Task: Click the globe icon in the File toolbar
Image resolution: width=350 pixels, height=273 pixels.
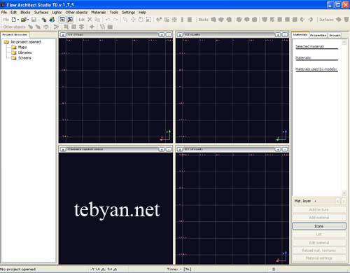Action: [52, 20]
